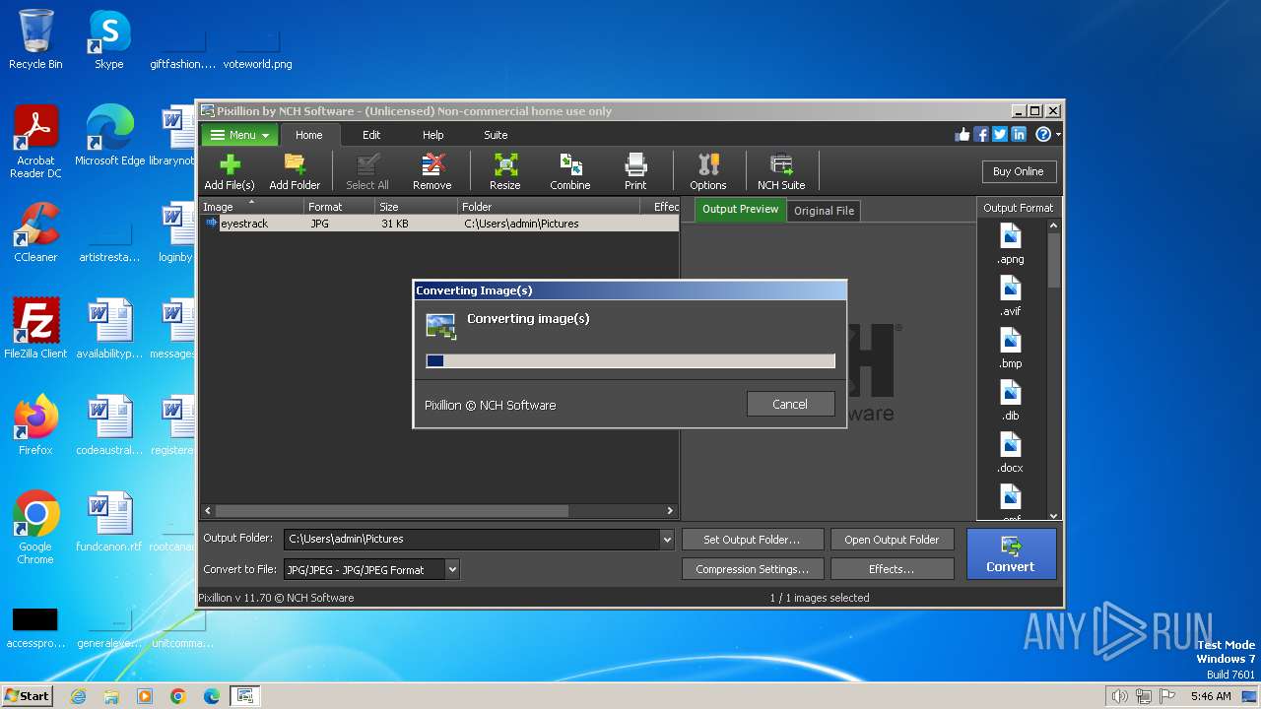
Task: Click the Twitter share icon
Action: coord(1000,135)
